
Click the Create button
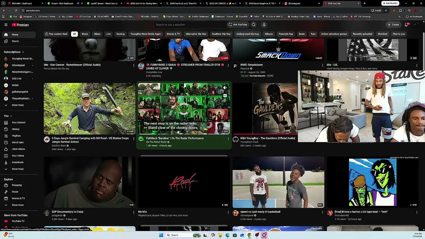click(393, 25)
